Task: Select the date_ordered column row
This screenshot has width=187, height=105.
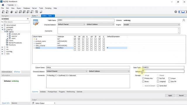Action: coord(80,45)
